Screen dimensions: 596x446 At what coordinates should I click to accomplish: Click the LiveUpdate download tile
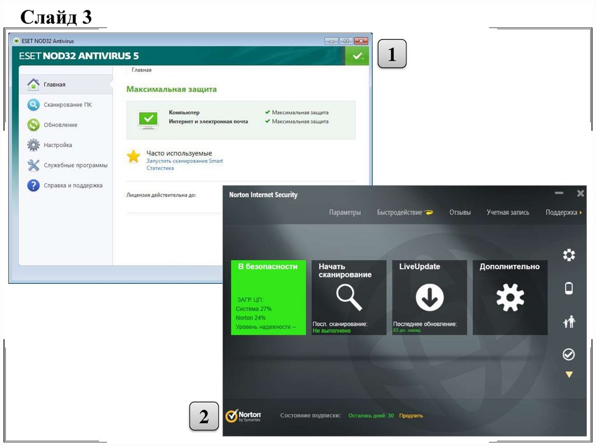430,297
